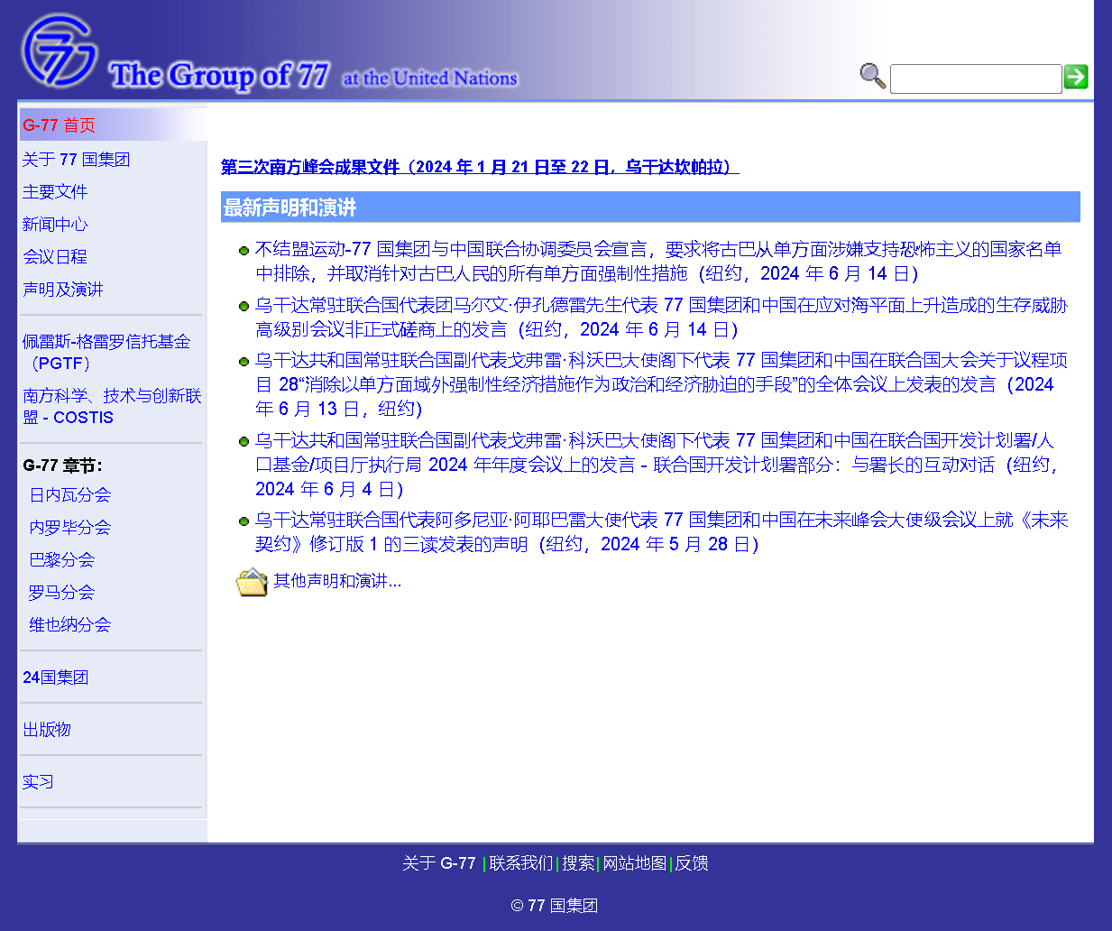This screenshot has width=1112, height=931.
Task: Open 24国集团 sidebar link
Action: pos(55,678)
